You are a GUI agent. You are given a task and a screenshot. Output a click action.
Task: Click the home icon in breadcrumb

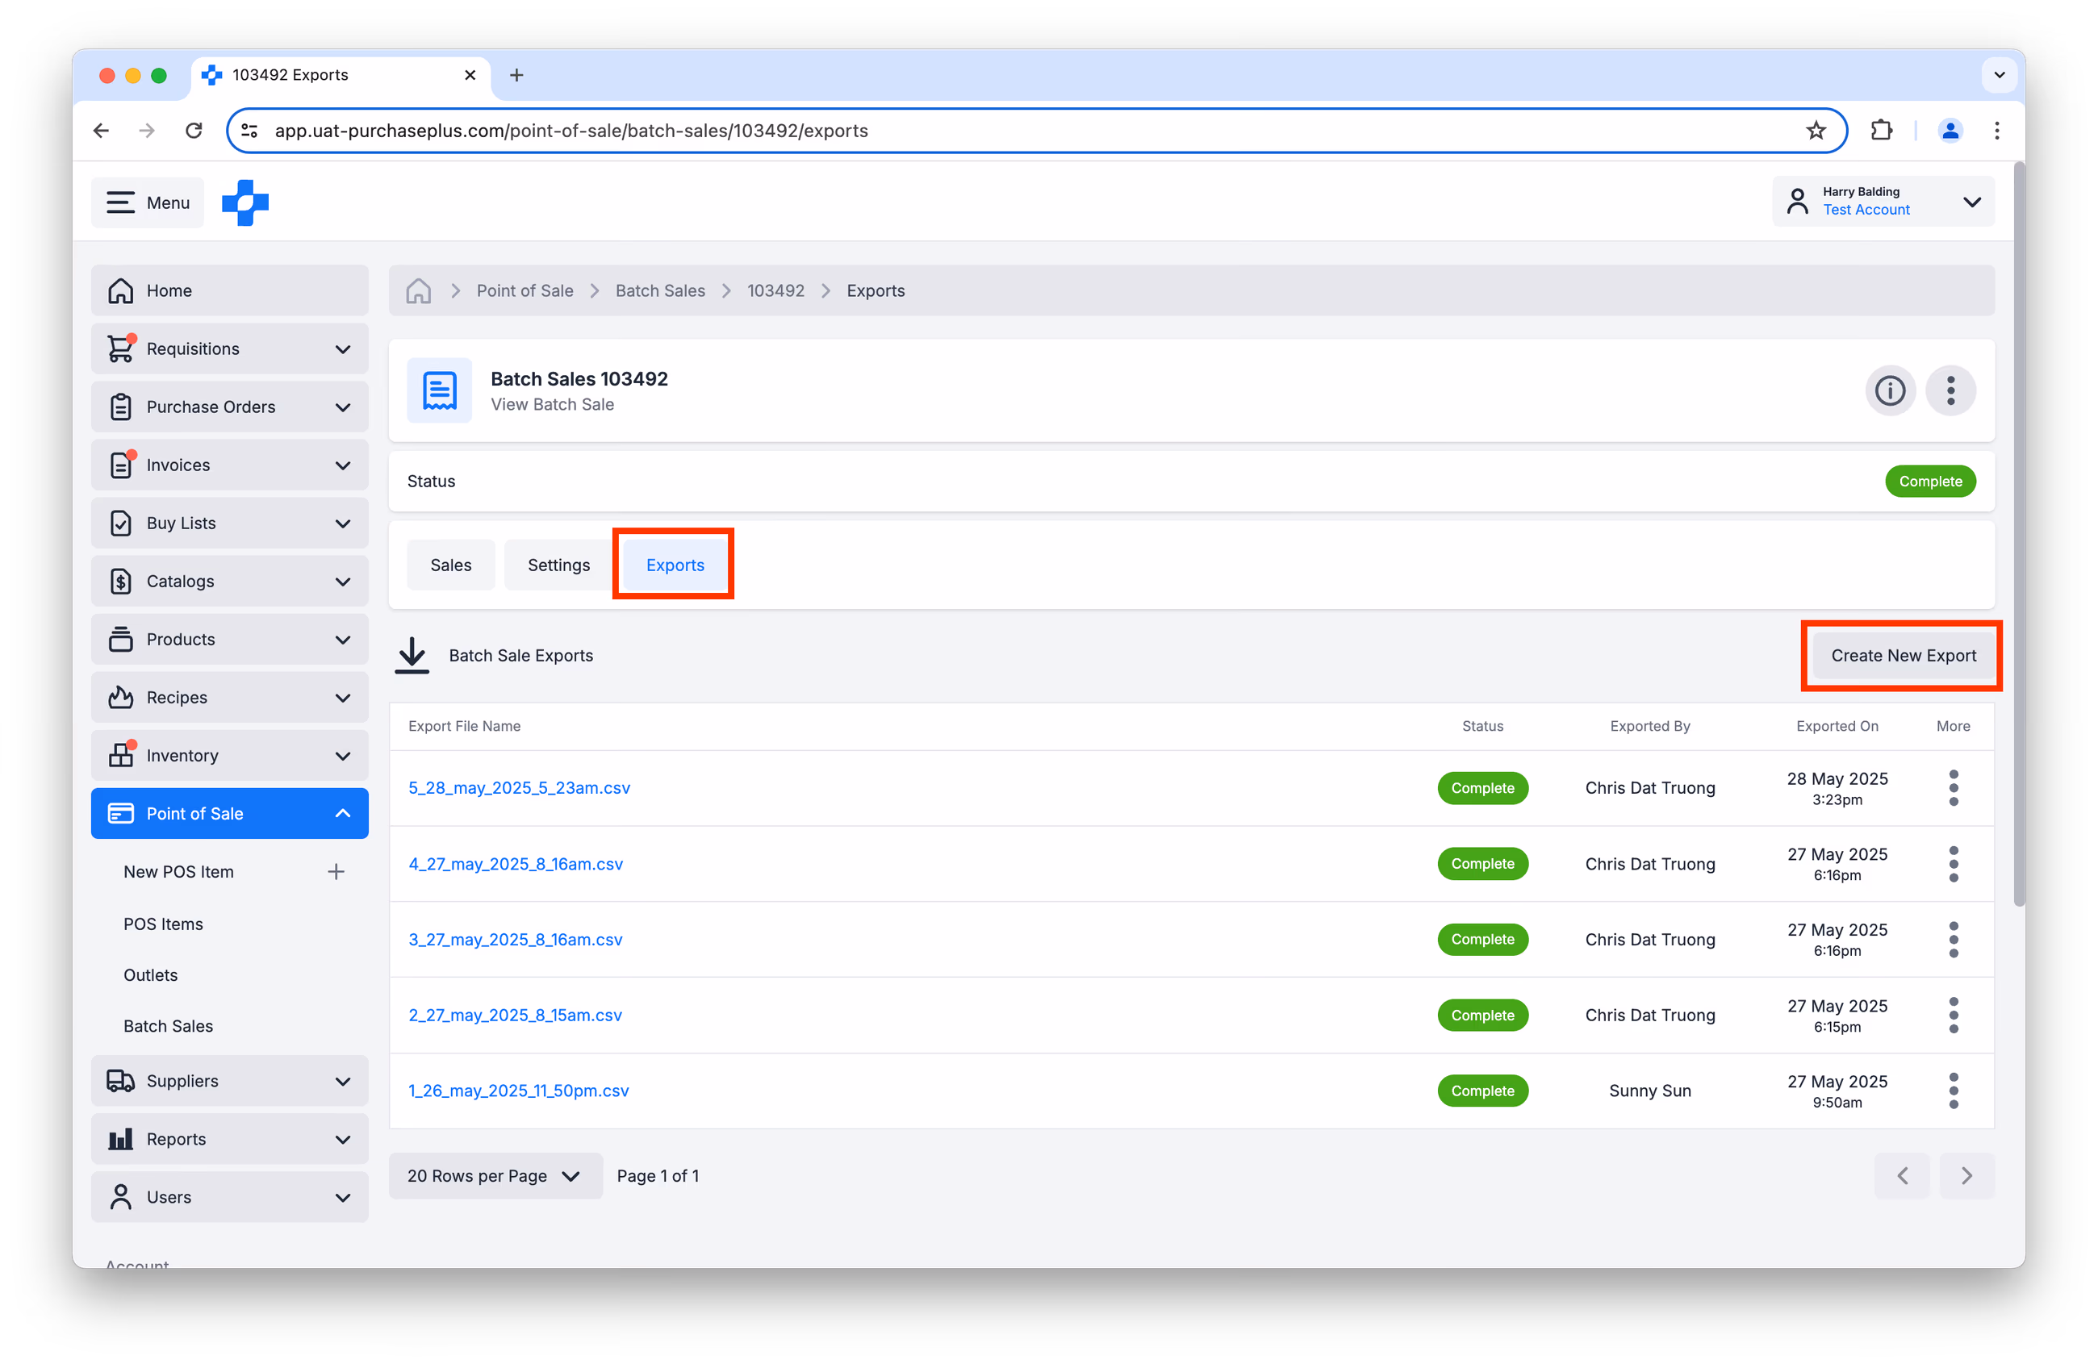pos(419,290)
